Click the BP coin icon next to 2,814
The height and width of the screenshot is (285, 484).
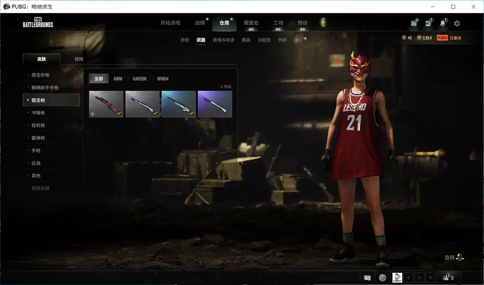click(419, 38)
